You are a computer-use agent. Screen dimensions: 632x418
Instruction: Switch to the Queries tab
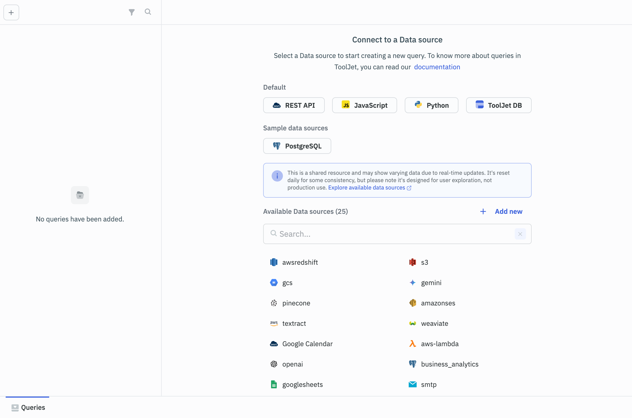[x=28, y=407]
